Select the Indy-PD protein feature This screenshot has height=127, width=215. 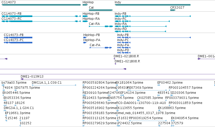(124, 53)
